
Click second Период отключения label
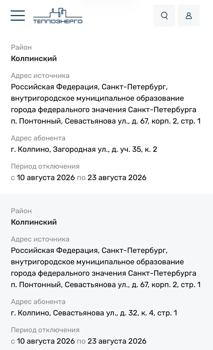click(45, 330)
